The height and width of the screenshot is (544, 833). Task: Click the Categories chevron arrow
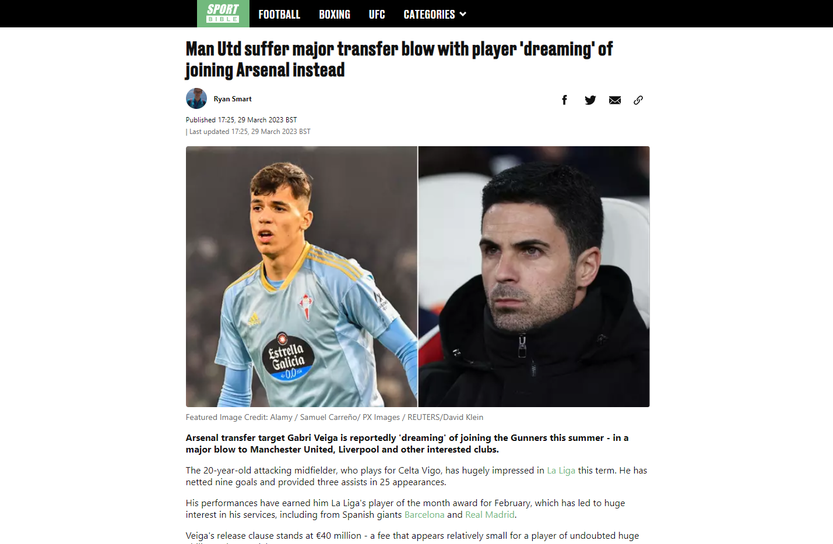[463, 14]
